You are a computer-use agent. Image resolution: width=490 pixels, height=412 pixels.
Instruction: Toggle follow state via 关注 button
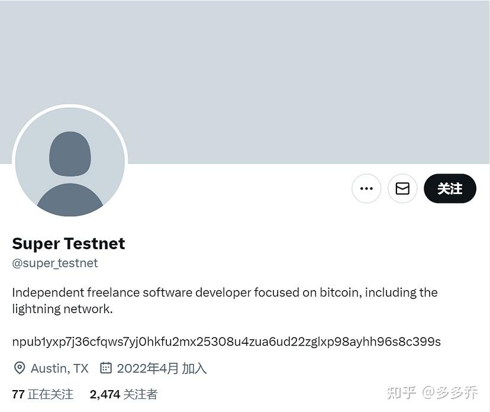pos(450,188)
